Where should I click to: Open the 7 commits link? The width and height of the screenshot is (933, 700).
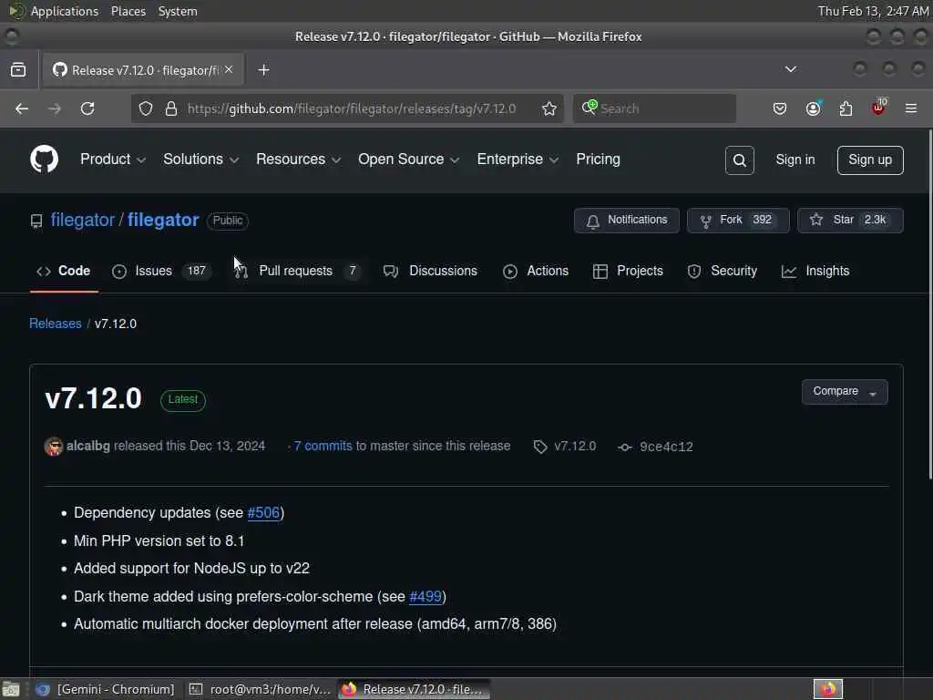323,447
